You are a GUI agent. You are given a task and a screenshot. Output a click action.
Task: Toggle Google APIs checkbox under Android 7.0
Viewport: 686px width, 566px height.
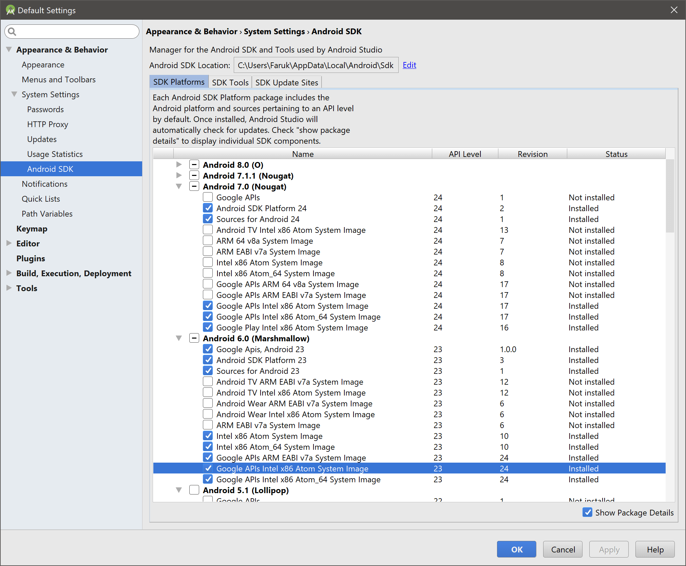point(208,197)
